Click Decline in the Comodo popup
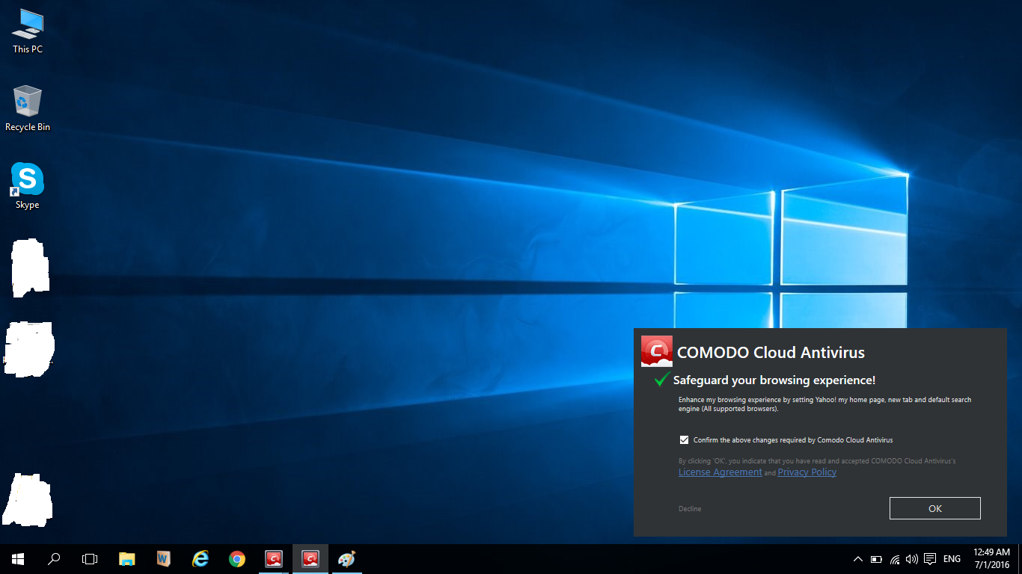Image resolution: width=1022 pixels, height=574 pixels. 690,509
